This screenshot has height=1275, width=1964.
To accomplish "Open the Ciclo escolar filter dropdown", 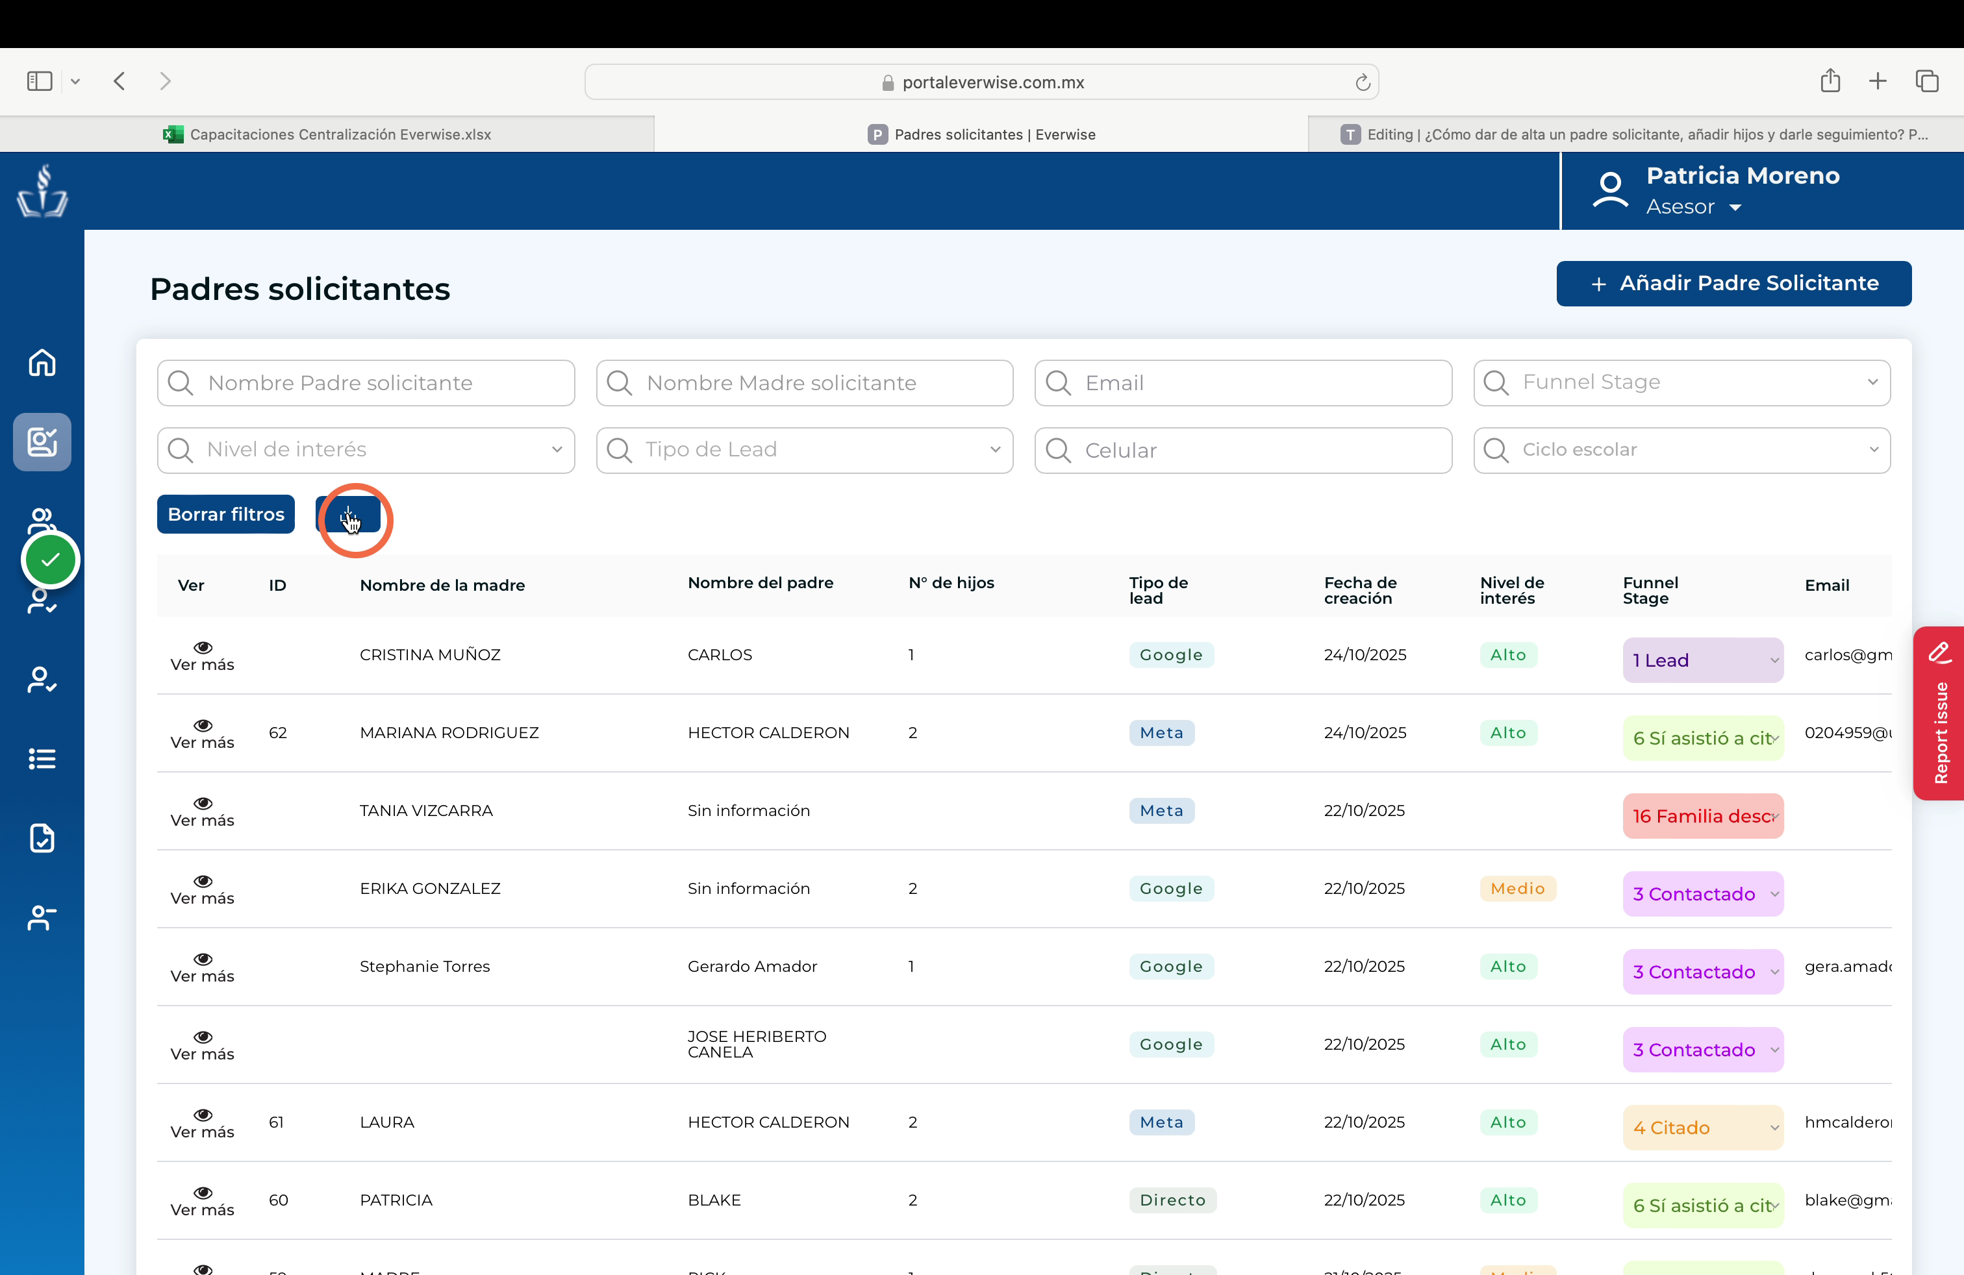I will [1681, 451].
